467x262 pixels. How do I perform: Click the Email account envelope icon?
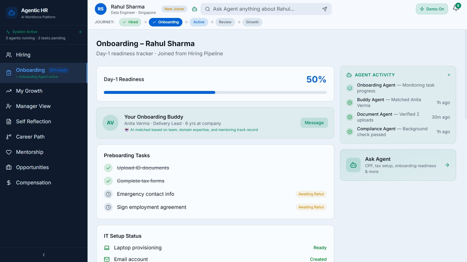(107, 259)
